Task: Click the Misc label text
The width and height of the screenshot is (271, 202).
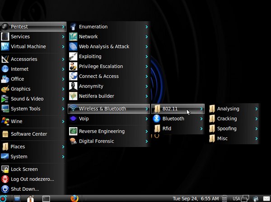Action: (x=222, y=138)
